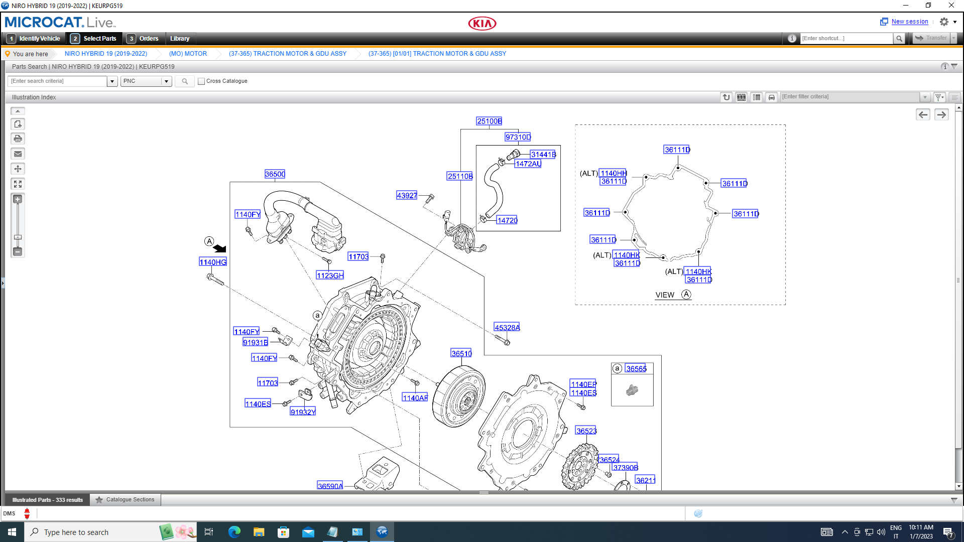
Task: Click the Transfer button
Action: (x=931, y=38)
